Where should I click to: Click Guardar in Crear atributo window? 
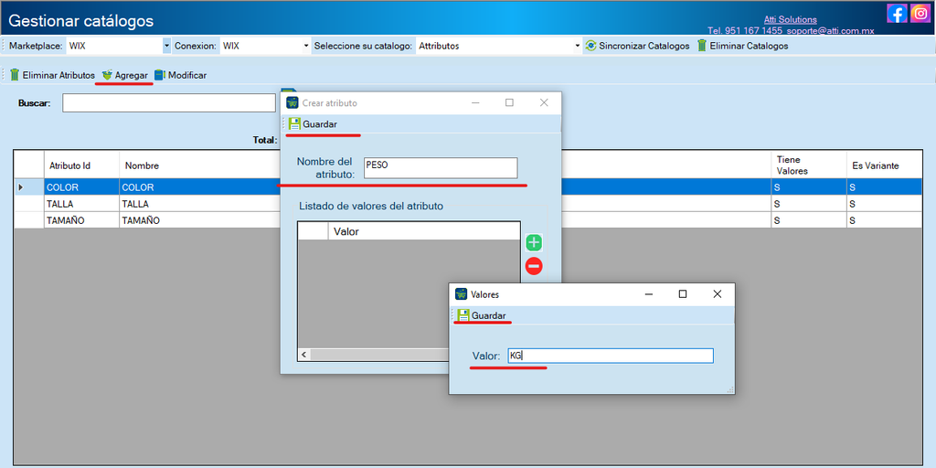(x=320, y=124)
